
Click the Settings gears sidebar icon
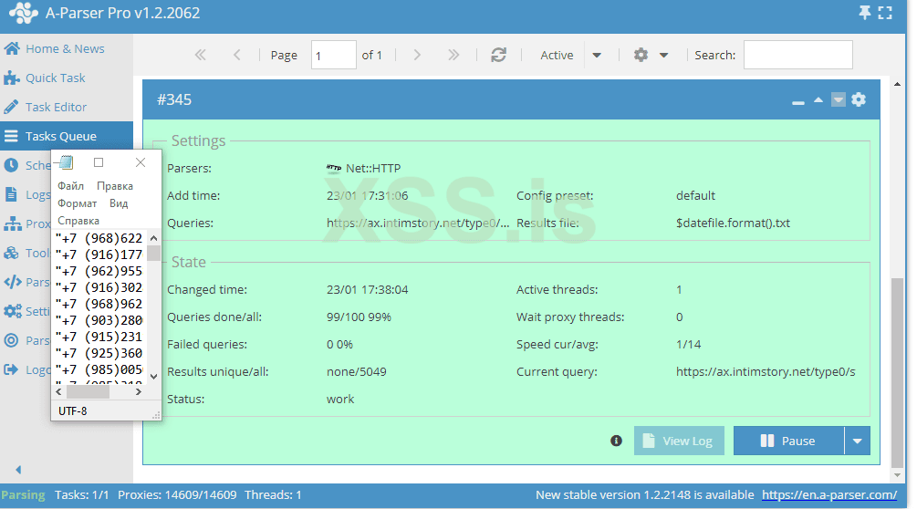[x=12, y=311]
